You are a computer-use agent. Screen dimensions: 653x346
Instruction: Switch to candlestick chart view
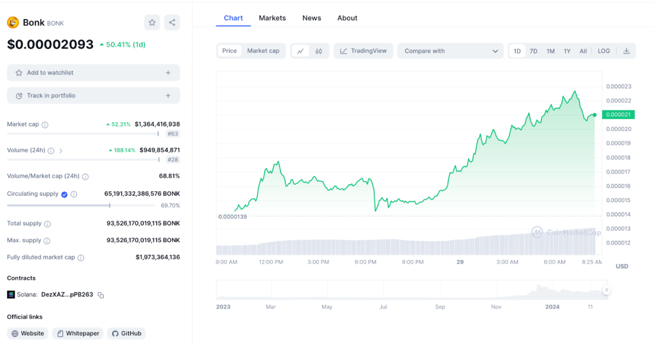[319, 51]
